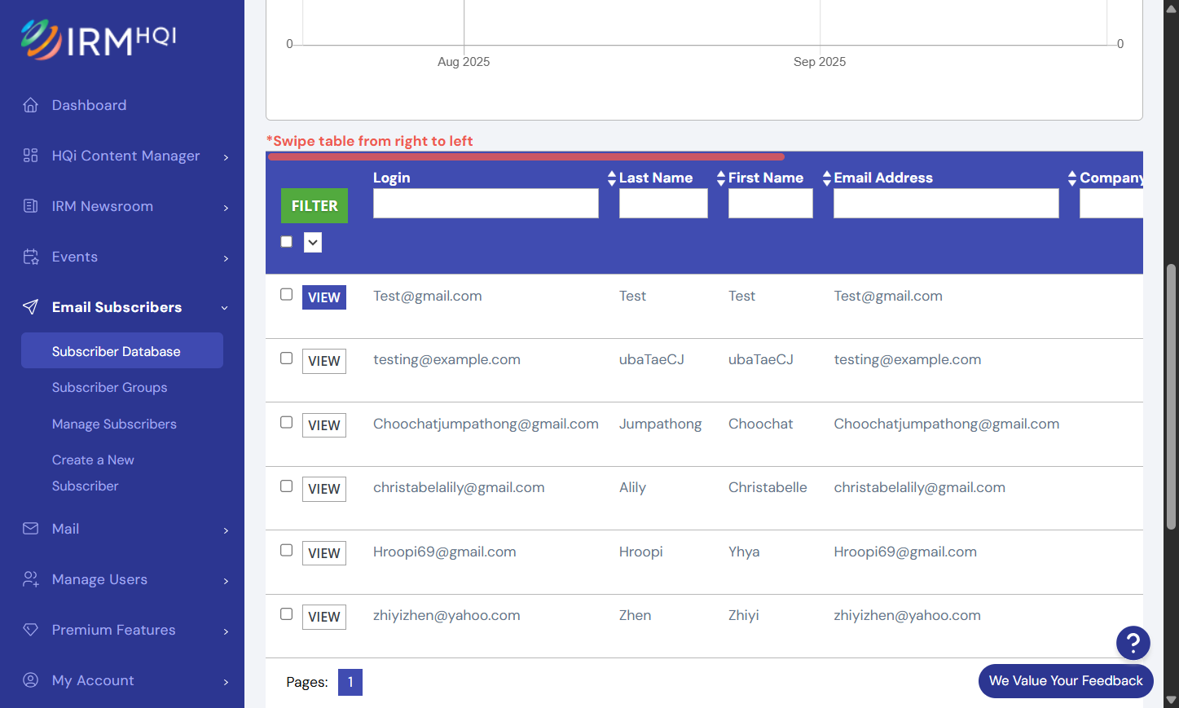Sort table by Company arrows
1179x708 pixels.
tap(1072, 178)
